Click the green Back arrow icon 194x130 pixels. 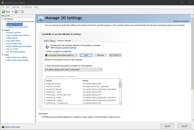click(x=3, y=12)
